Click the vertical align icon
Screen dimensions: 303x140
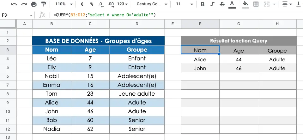click(299, 4)
